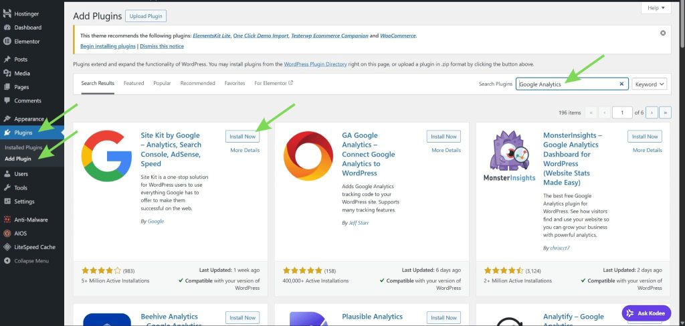Open the Users sidebar icon

click(7, 174)
